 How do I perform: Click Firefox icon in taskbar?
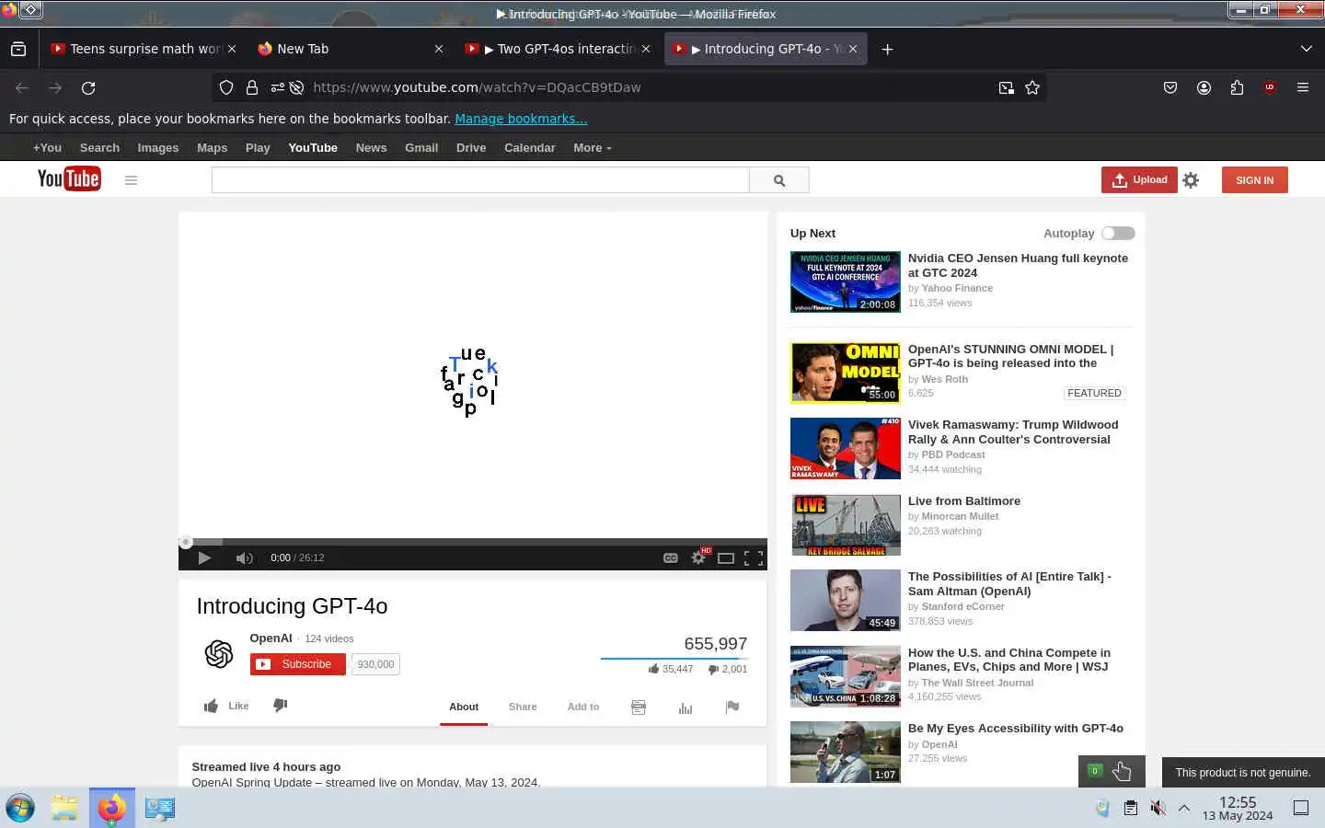pyautogui.click(x=111, y=808)
